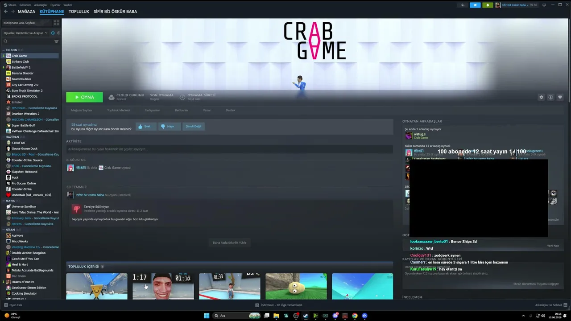Viewport: 571px width, 321px height.
Task: Open the friends icon in Steam header
Action: tap(463, 5)
